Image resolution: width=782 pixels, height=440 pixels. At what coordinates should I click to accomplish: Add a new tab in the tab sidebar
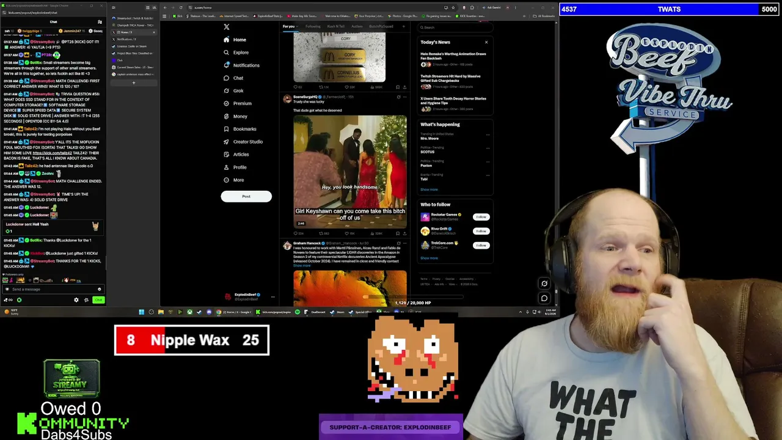click(134, 82)
